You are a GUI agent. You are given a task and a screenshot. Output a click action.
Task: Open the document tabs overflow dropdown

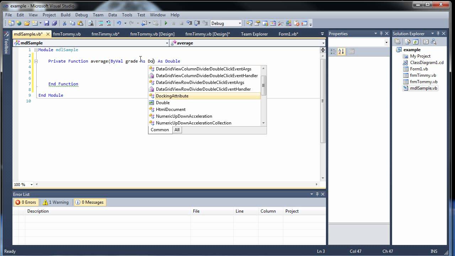pos(322,34)
